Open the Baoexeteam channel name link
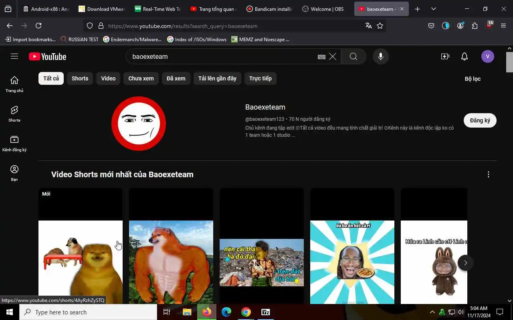The width and height of the screenshot is (513, 320). pos(265,107)
